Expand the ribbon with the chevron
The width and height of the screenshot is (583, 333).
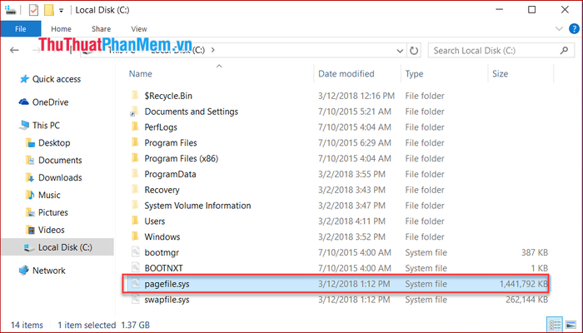559,29
